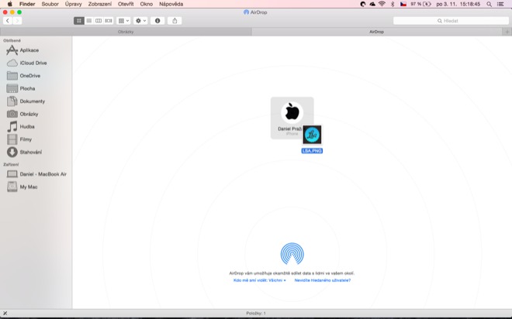Click the battery status indicator
The image size is (512, 319).
(x=421, y=4)
